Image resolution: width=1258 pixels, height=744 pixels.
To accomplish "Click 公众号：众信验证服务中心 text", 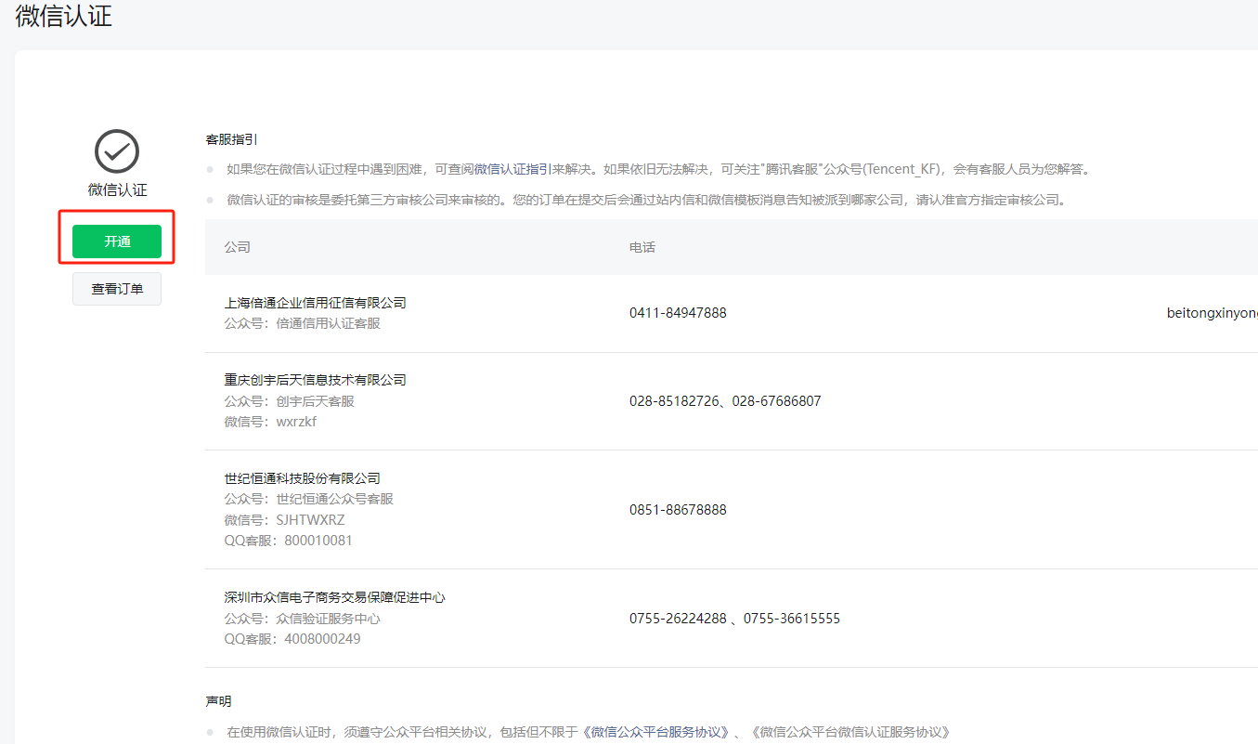I will 303,619.
